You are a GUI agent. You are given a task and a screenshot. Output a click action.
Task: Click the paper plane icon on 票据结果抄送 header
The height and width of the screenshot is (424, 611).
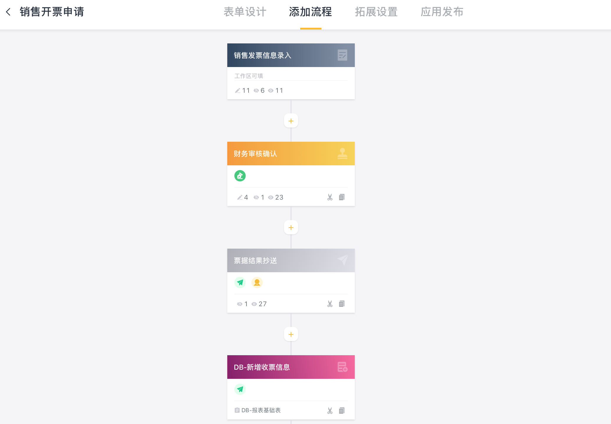(x=342, y=260)
